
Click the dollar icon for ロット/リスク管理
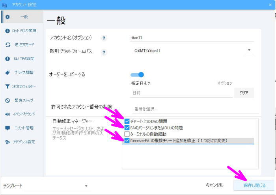7,31
